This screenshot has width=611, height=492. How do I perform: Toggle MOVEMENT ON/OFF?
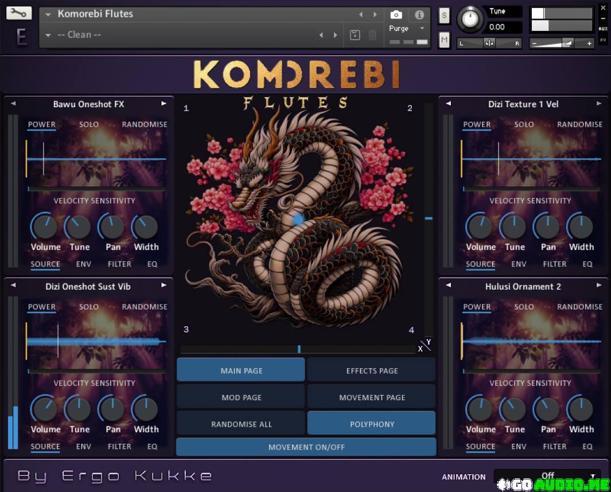click(306, 447)
